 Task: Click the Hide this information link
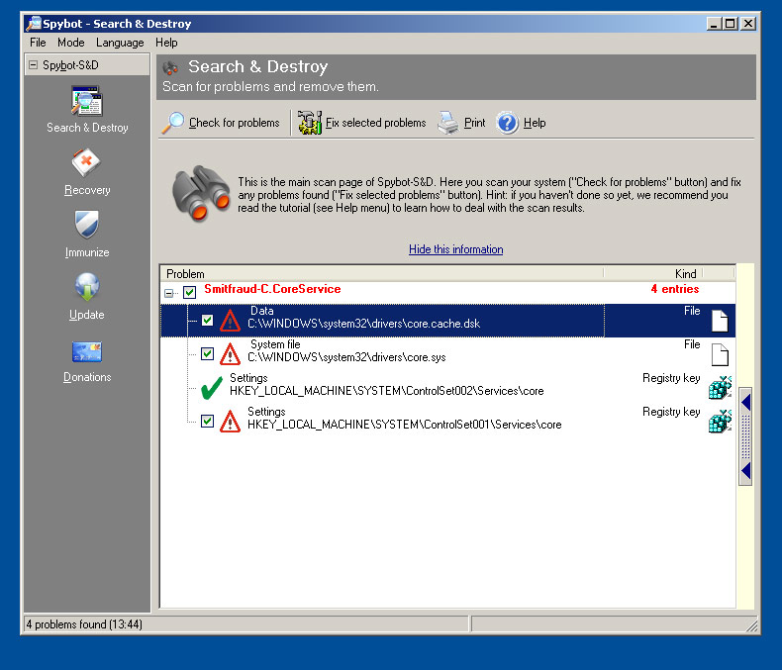[455, 249]
